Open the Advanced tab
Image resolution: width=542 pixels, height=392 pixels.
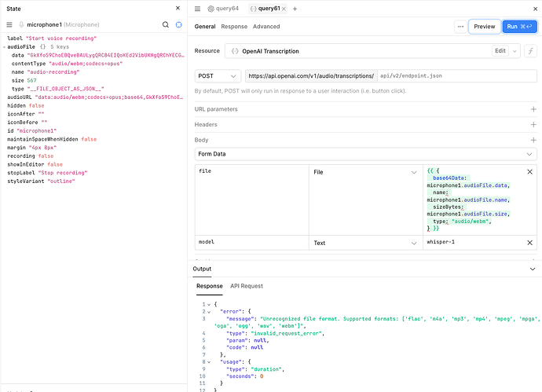(266, 27)
